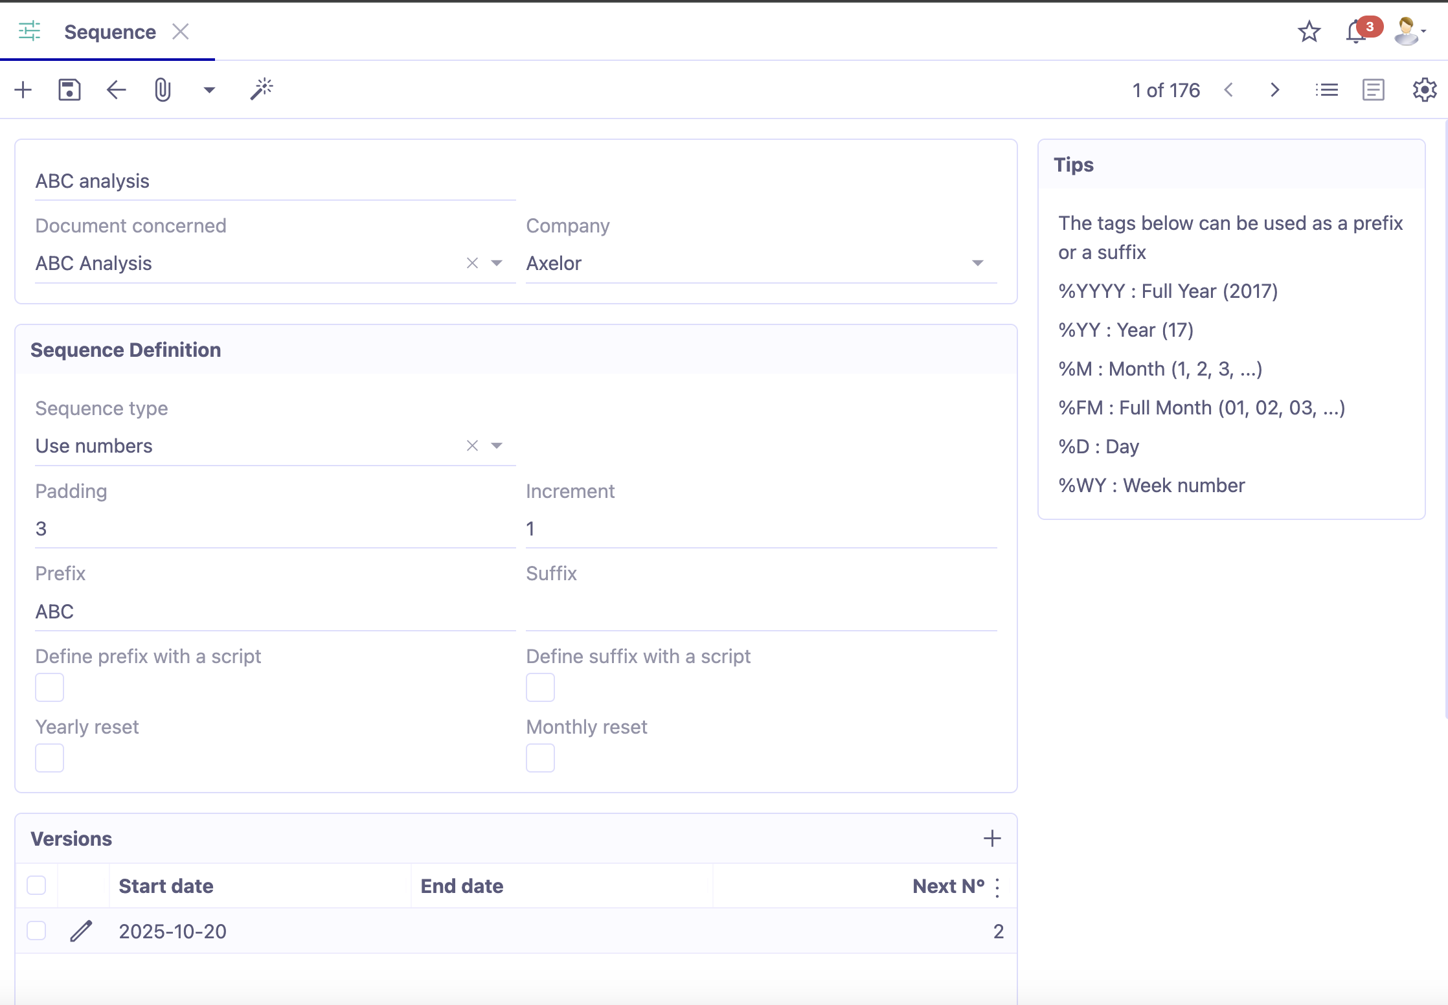Click the Increment input field

click(761, 529)
